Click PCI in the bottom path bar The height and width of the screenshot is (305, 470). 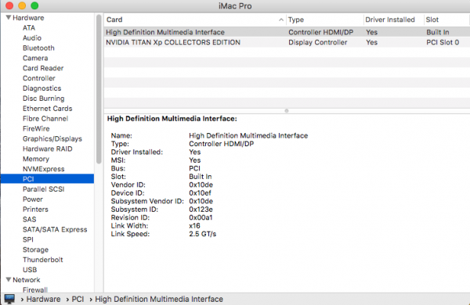point(78,299)
